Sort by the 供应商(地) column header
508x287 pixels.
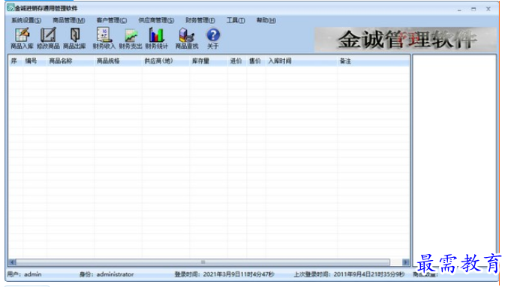click(166, 61)
